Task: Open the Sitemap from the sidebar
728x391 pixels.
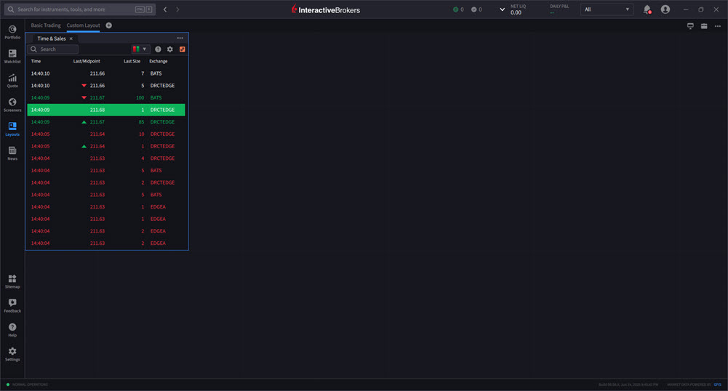Action: [x=12, y=281]
